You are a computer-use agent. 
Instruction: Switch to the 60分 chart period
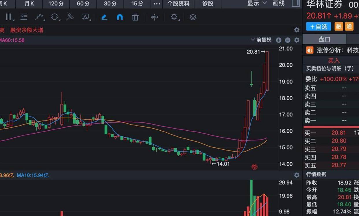coord(83,4)
